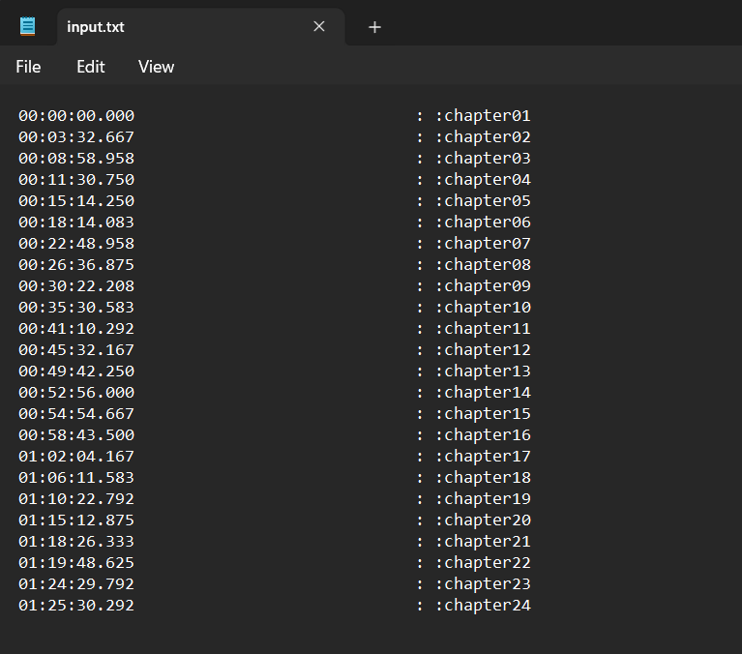The image size is (742, 654).
Task: Click the word chapter20
Action: [x=488, y=520]
